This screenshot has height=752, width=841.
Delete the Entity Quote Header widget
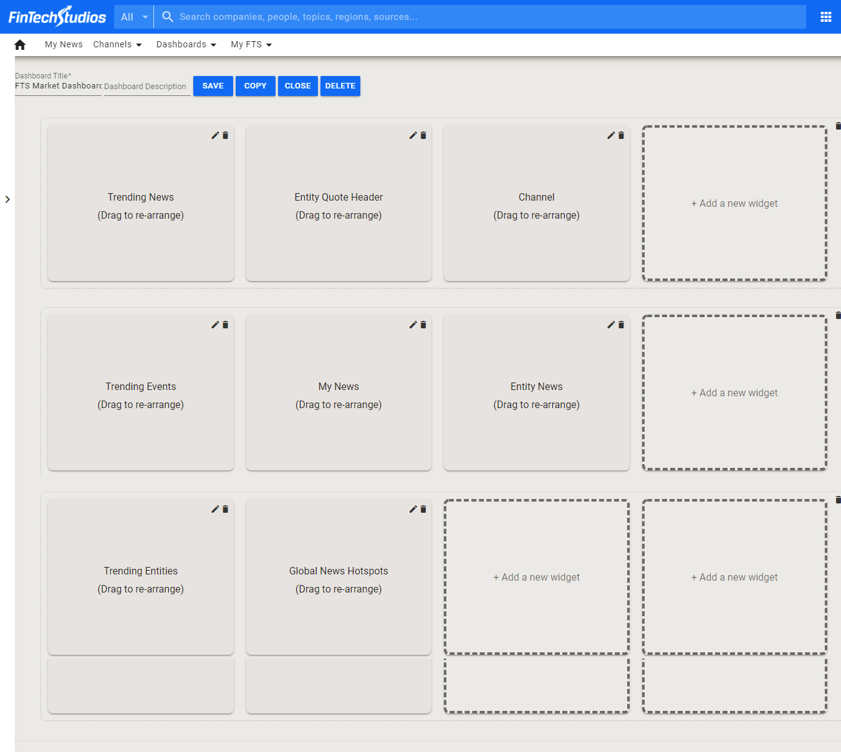(x=423, y=135)
